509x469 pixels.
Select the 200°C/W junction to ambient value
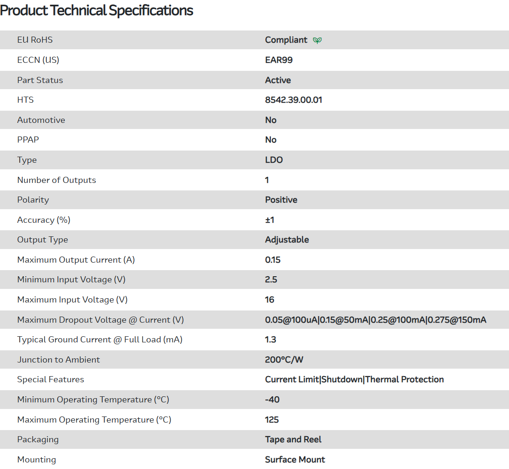[x=284, y=360]
